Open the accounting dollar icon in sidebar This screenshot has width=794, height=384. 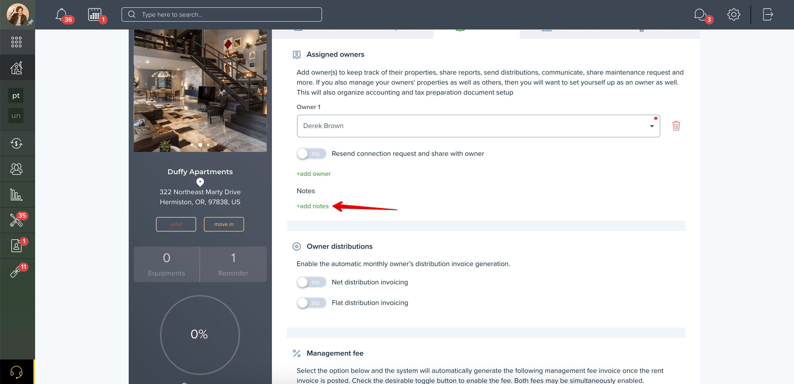pyautogui.click(x=16, y=143)
